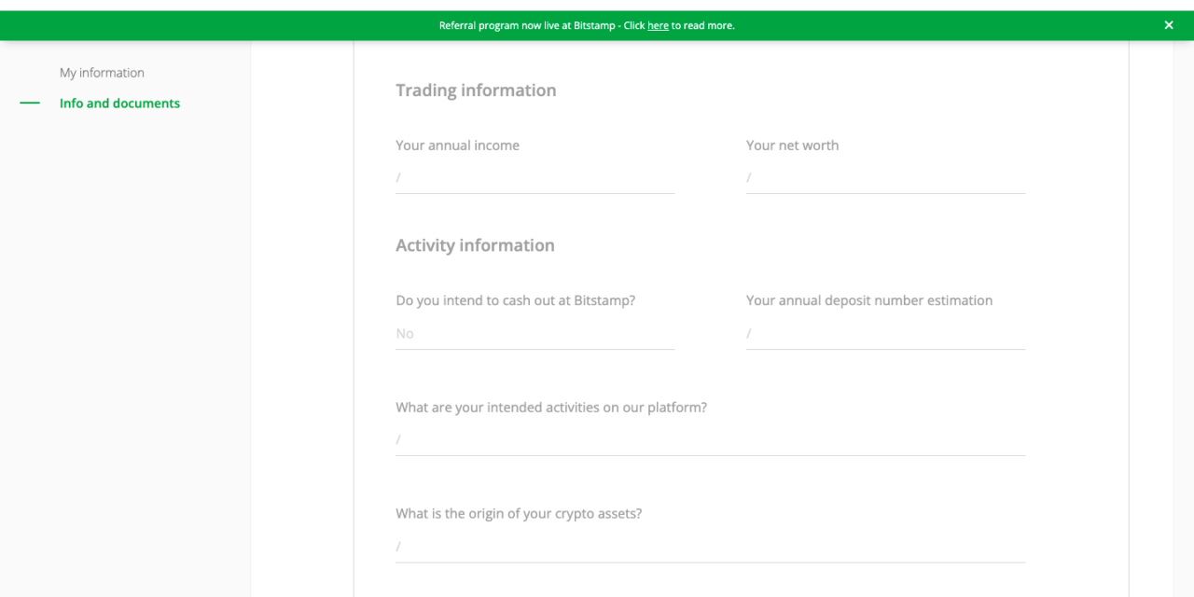The height and width of the screenshot is (597, 1194).
Task: Dismiss the green referral program banner
Action: pyautogui.click(x=1169, y=25)
